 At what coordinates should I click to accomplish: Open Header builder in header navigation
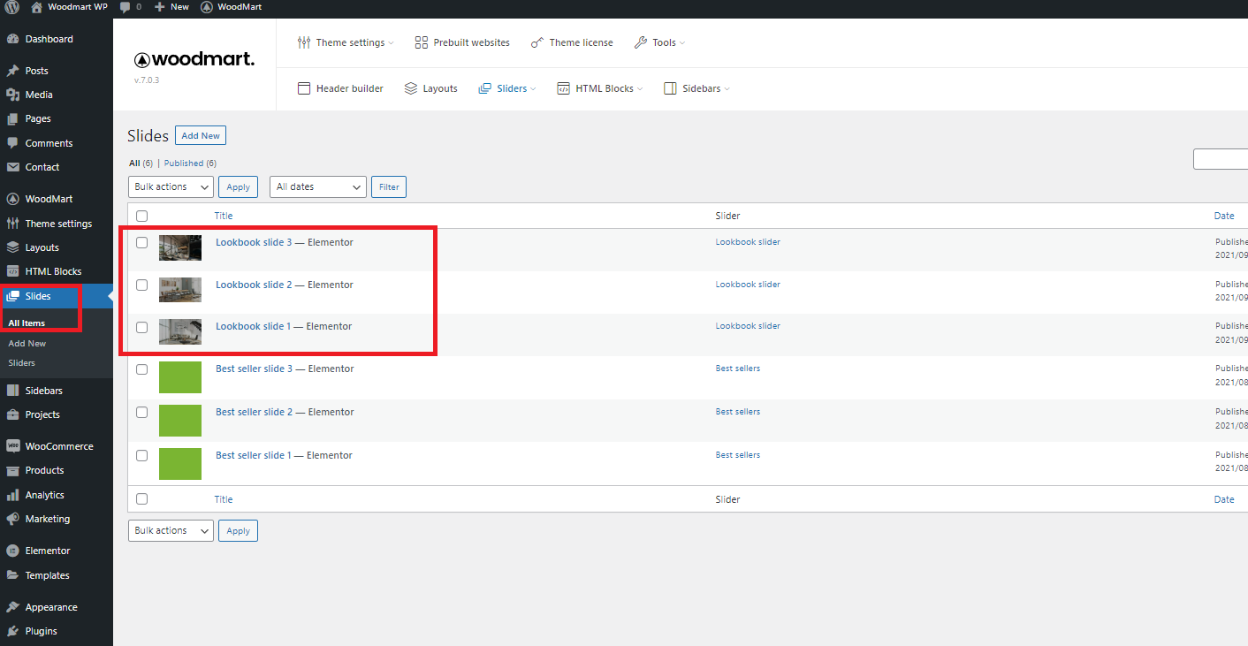[340, 88]
